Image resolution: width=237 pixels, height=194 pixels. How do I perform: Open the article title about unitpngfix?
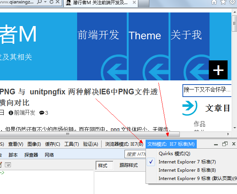79,97
